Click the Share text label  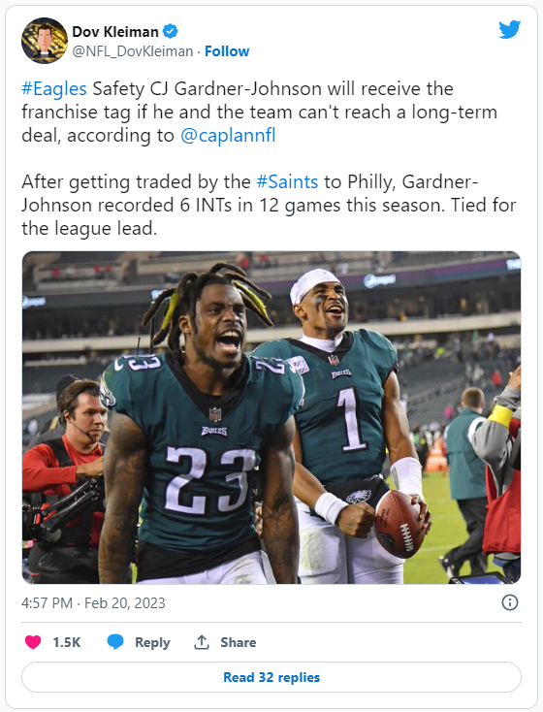pos(239,642)
